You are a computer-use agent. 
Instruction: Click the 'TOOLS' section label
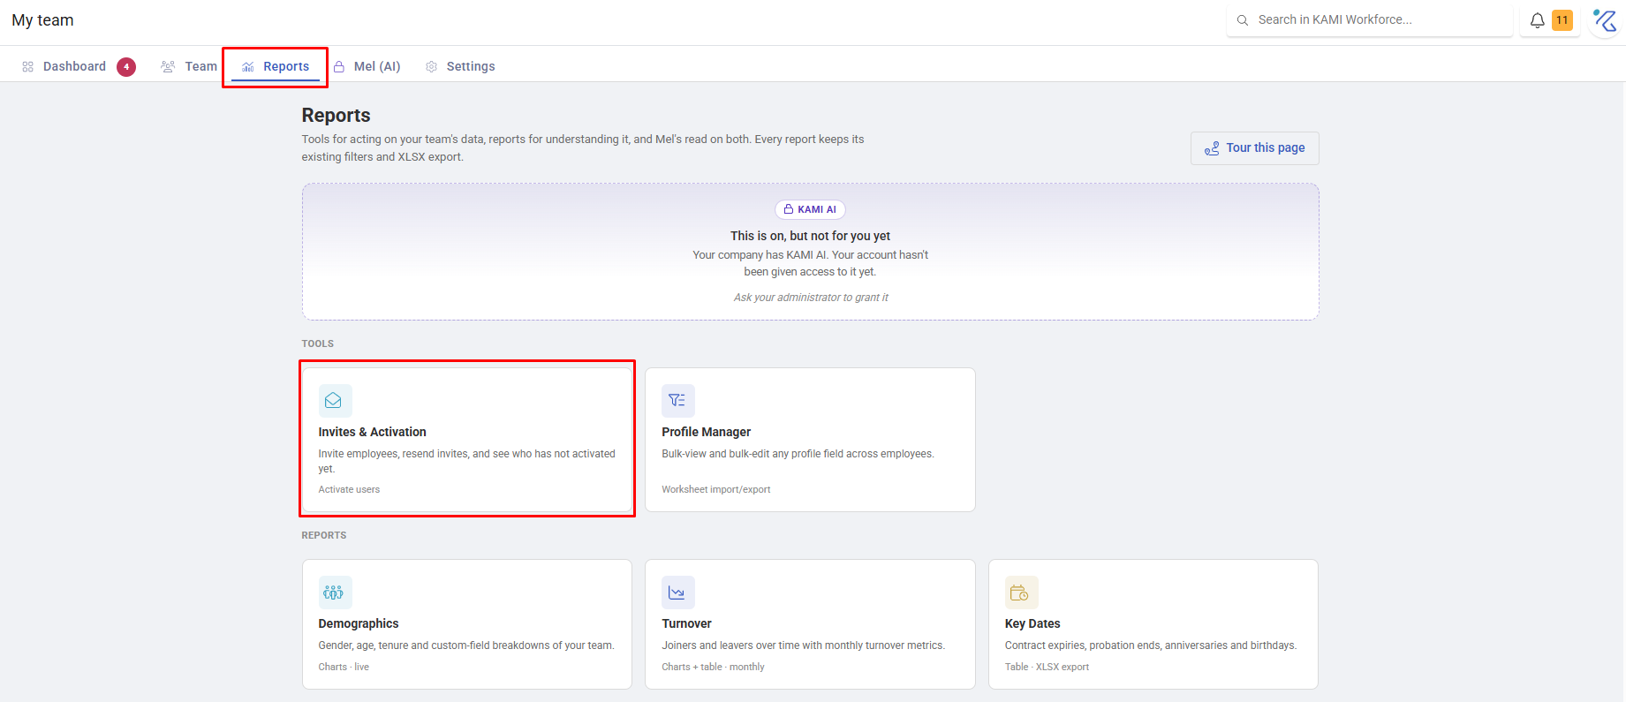pyautogui.click(x=318, y=343)
